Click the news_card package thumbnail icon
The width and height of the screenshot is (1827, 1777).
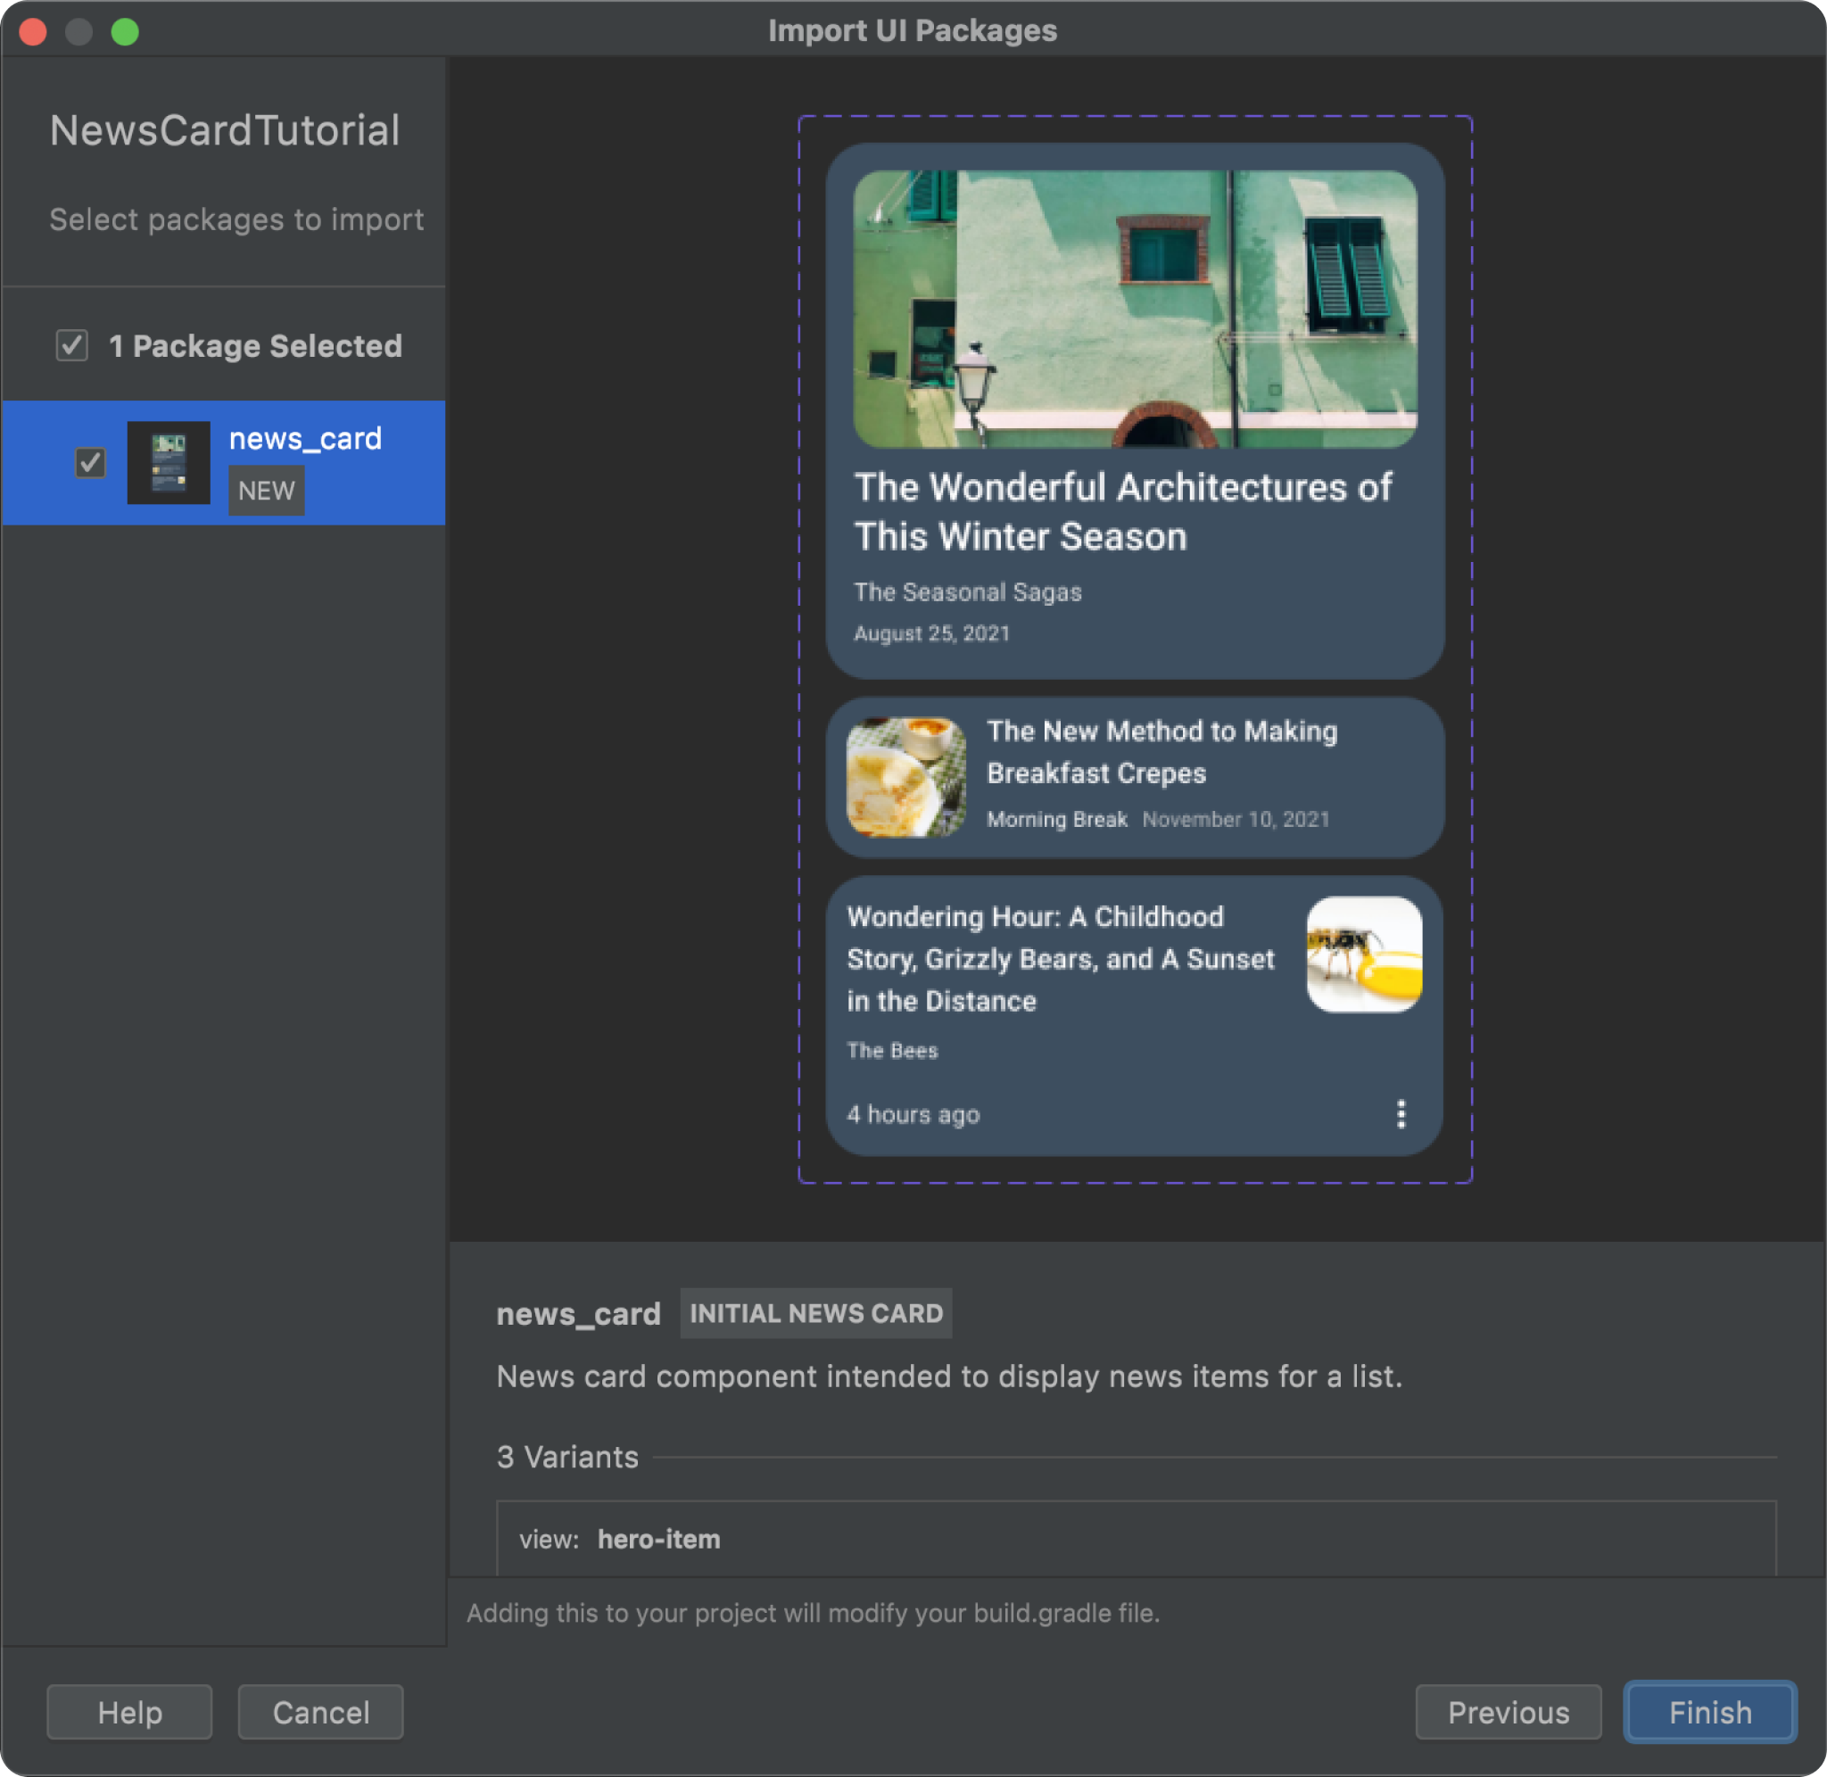pos(168,460)
